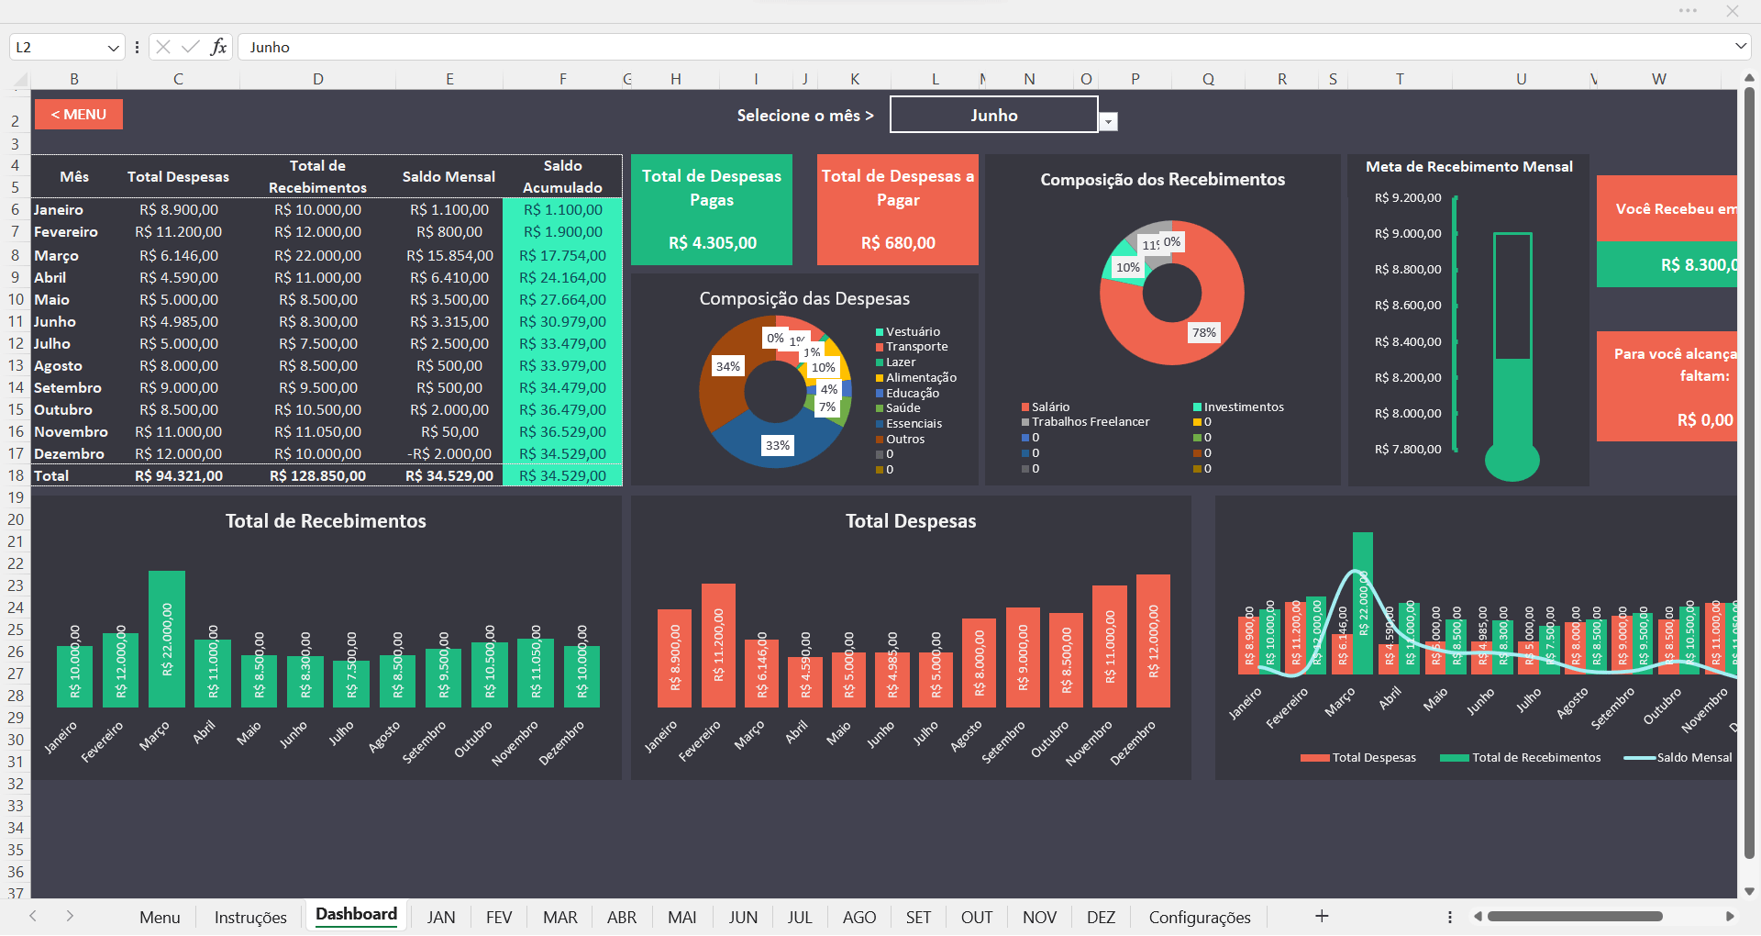Go to next sheet tabs arrow
The height and width of the screenshot is (936, 1761).
[x=70, y=916]
